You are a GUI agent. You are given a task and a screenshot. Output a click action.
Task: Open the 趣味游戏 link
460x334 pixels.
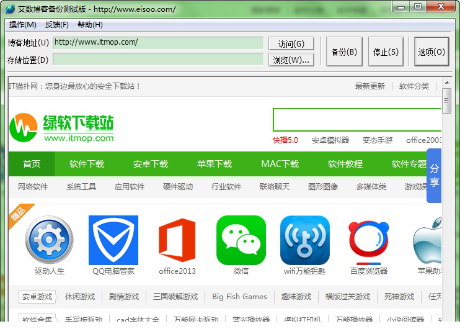coord(296,297)
